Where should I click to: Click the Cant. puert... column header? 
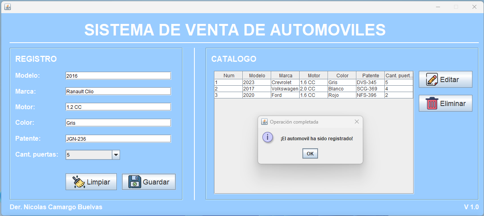pos(399,75)
